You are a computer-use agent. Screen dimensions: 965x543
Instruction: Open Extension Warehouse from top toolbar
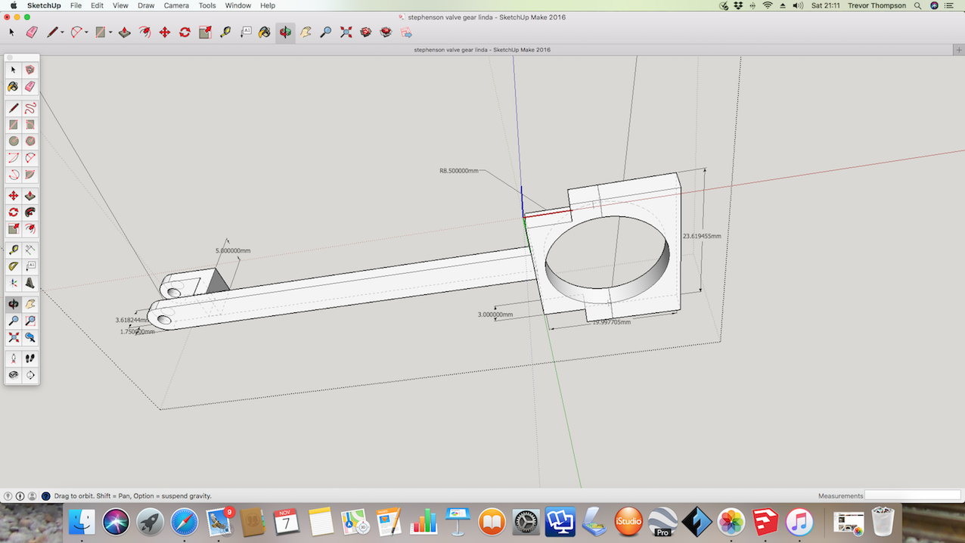(x=386, y=33)
